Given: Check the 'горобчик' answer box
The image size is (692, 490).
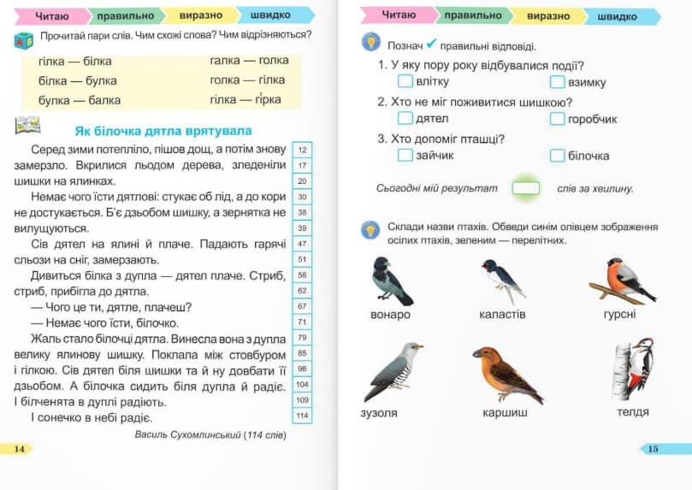Looking at the screenshot, I should click(x=558, y=119).
